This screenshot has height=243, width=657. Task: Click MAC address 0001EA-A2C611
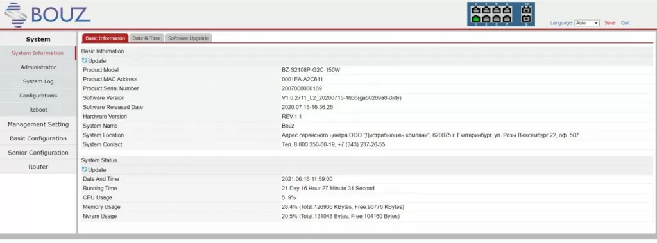pyautogui.click(x=302, y=80)
